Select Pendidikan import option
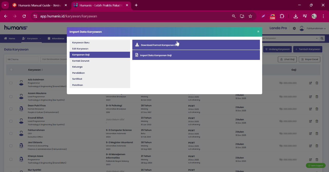The image size is (329, 172). point(100,73)
